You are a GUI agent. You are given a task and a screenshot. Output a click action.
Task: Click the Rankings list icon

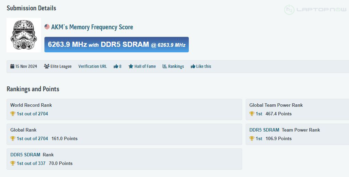(165, 66)
